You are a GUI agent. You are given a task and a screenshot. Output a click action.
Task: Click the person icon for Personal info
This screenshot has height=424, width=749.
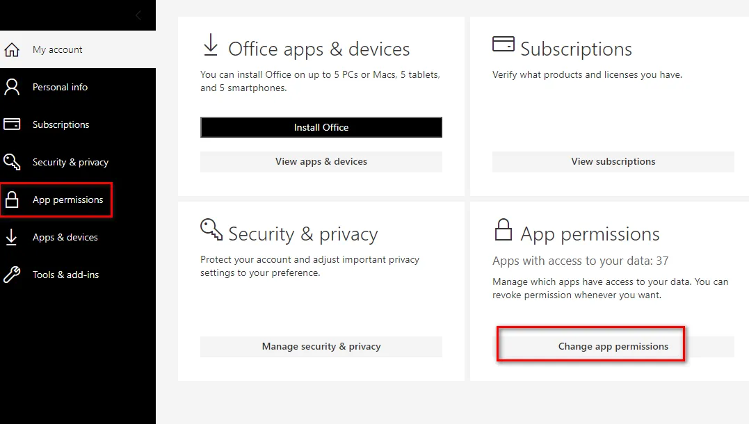tap(12, 87)
